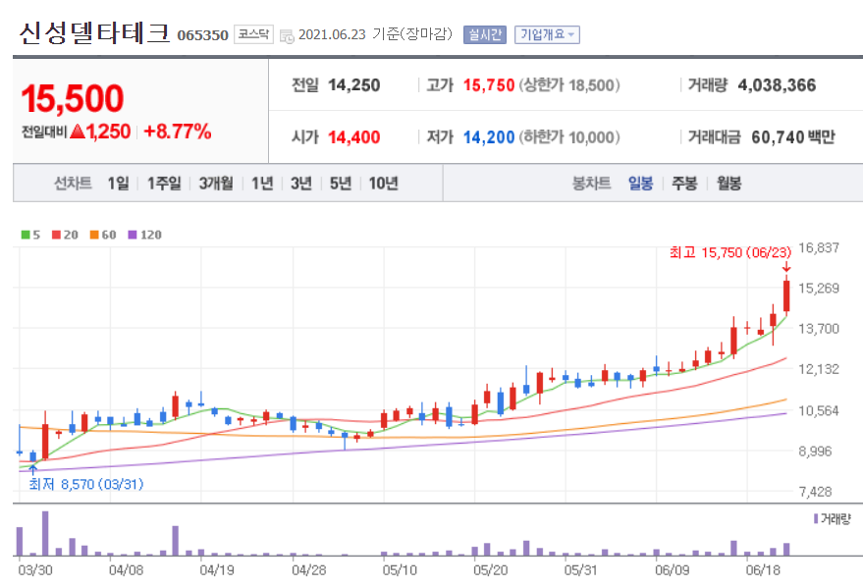Image resolution: width=863 pixels, height=587 pixels.
Task: Click the 04/28 date axis label
Action: pyautogui.click(x=308, y=570)
